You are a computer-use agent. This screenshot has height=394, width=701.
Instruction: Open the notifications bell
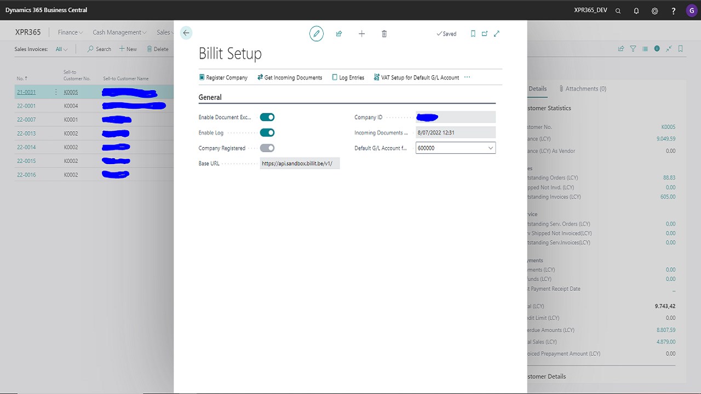tap(636, 10)
